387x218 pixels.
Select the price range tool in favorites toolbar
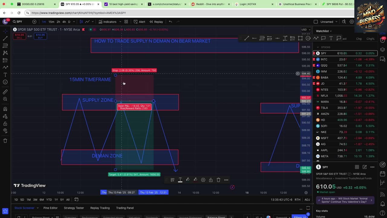click(x=285, y=38)
